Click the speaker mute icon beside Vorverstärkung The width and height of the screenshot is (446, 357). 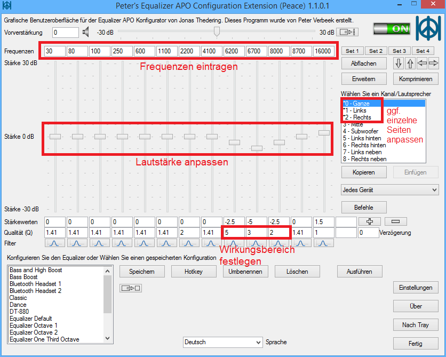[x=85, y=32]
